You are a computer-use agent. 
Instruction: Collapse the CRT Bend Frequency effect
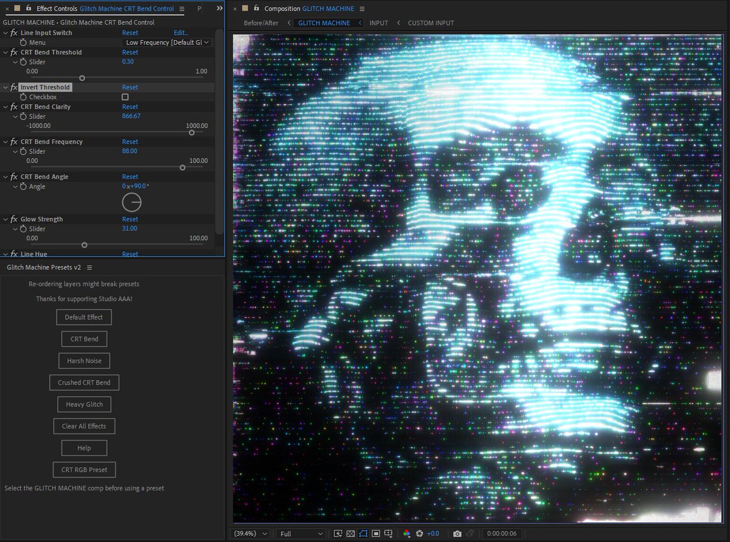[x=5, y=142]
